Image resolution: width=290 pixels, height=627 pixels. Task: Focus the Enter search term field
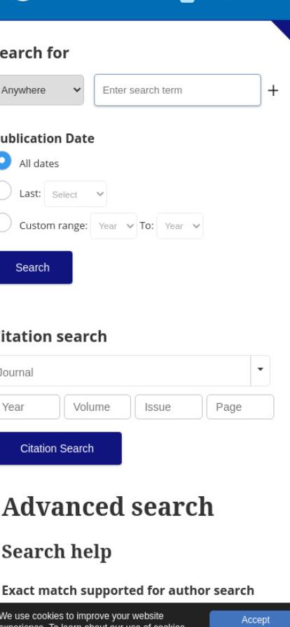point(177,90)
